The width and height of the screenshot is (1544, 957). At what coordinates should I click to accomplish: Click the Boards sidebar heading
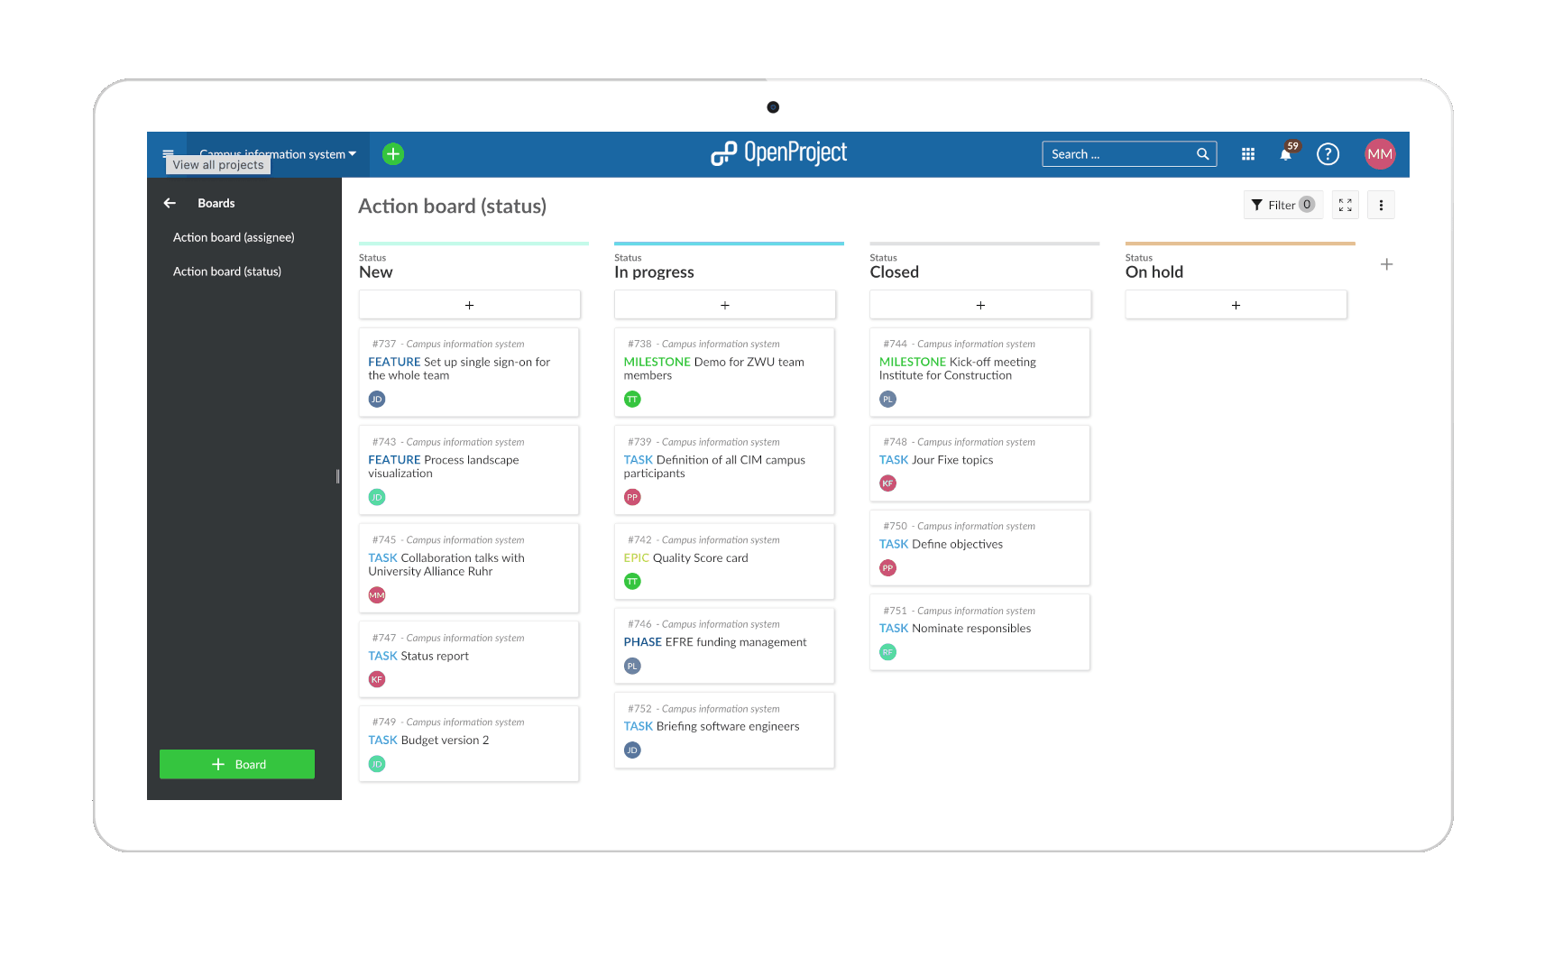[x=216, y=203]
